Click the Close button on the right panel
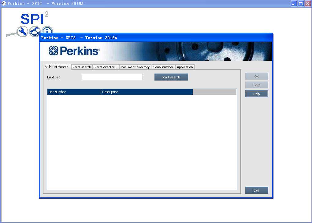The width and height of the screenshot is (312, 223). (x=256, y=85)
